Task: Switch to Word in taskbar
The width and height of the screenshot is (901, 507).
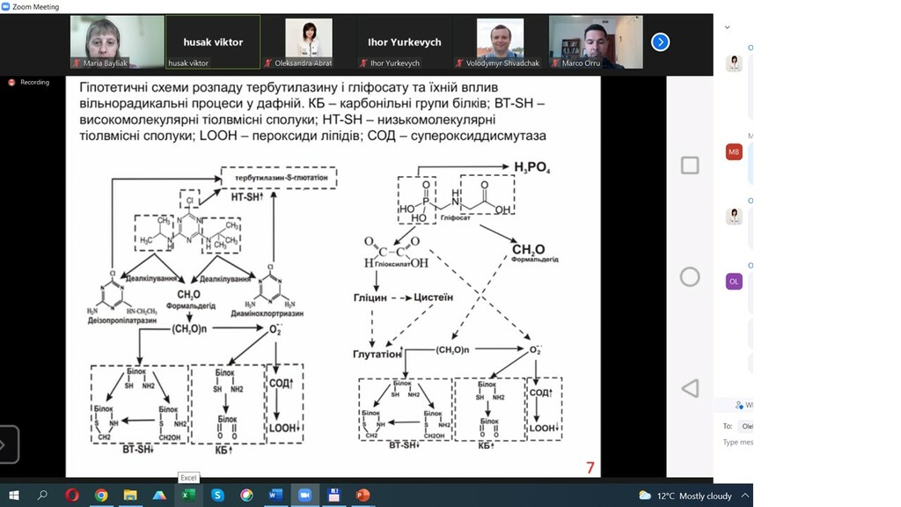Action: click(x=275, y=495)
